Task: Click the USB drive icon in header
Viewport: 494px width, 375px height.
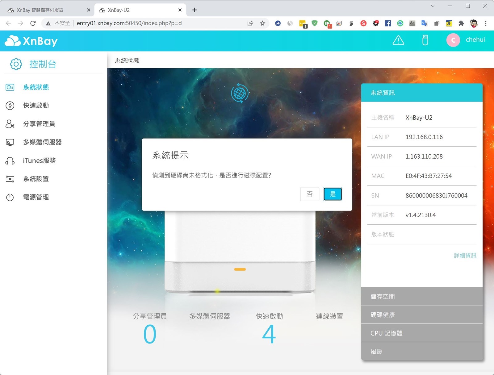Action: point(425,40)
